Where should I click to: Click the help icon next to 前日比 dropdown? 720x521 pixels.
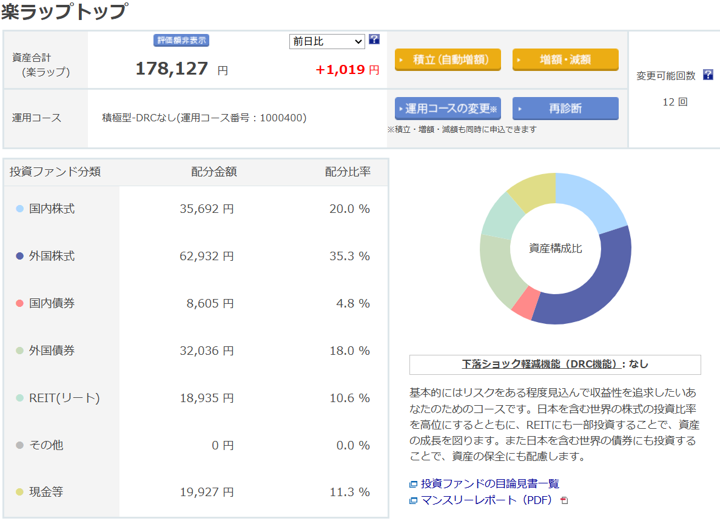pyautogui.click(x=374, y=39)
